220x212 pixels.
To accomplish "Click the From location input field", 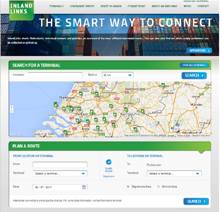I will [x=60, y=165].
